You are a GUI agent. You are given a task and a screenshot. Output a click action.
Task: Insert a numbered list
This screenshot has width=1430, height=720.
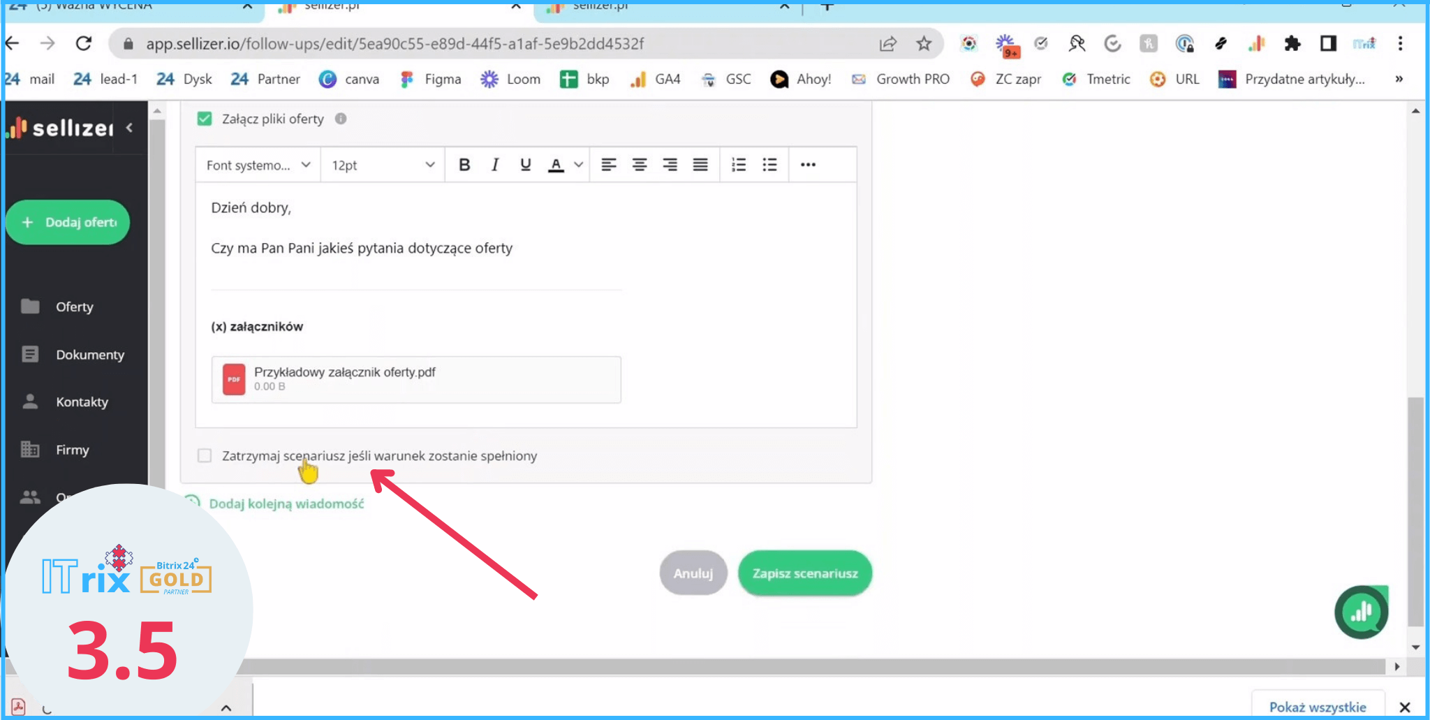coord(739,165)
